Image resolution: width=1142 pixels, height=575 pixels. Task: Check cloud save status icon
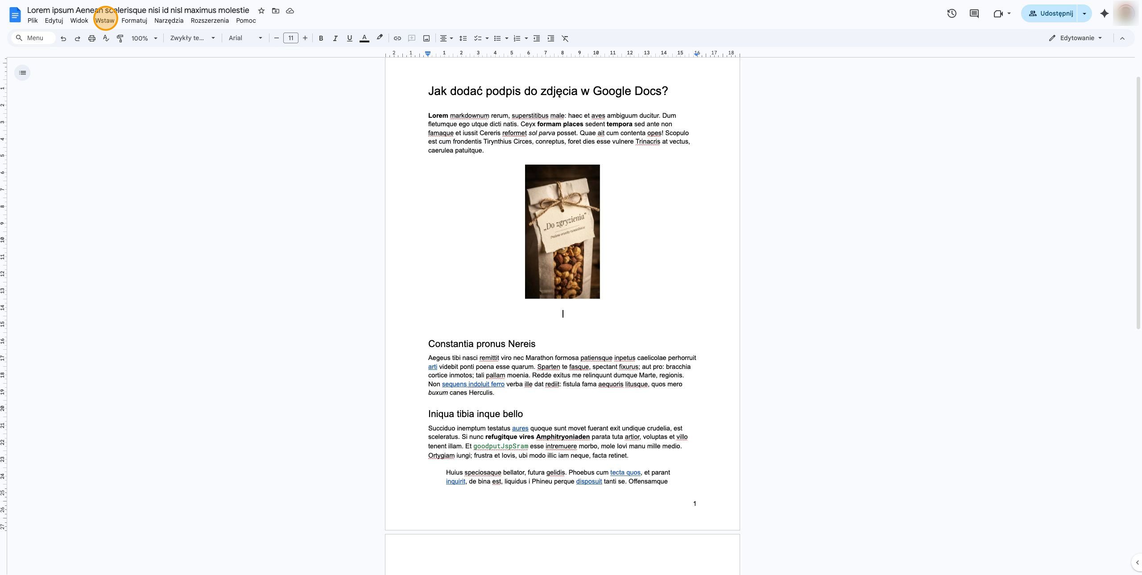tap(290, 11)
